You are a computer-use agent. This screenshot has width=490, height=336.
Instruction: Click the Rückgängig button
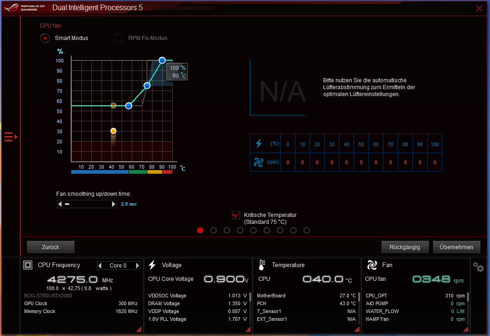click(405, 247)
